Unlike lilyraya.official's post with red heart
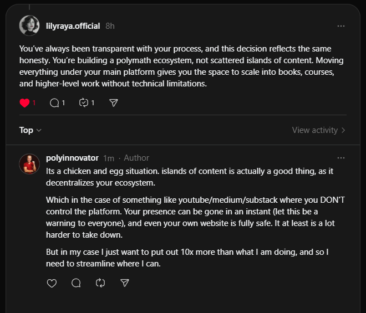The image size is (366, 313). pyautogui.click(x=24, y=102)
